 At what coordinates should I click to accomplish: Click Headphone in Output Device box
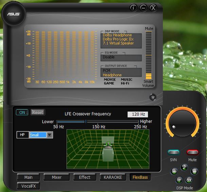tap(112, 75)
